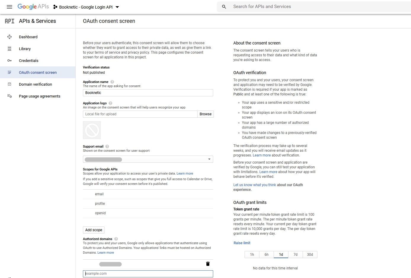Select the 1h token grant interval
Image resolution: width=411 pixels, height=278 pixels.
tap(252, 254)
